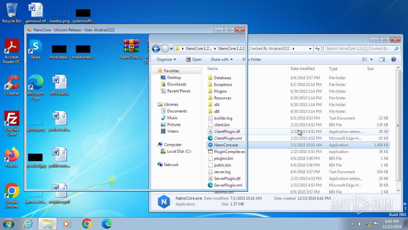Click NanoCore 1.2.2.0_Cracked By Alcatraz3222 breadcrumb
This screenshot has width=408, height=230.
tap(254, 49)
